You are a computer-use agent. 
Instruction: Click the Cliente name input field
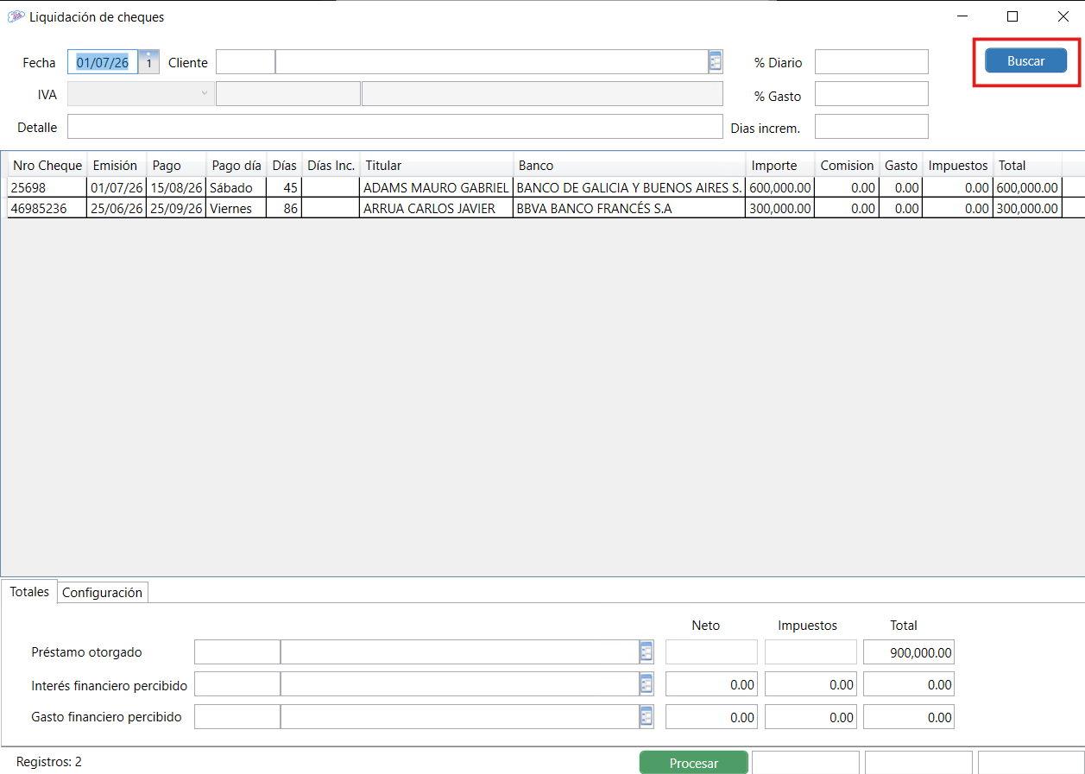(x=492, y=62)
